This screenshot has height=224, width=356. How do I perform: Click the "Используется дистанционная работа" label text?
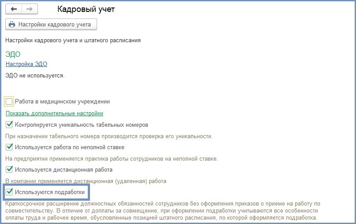64,169
